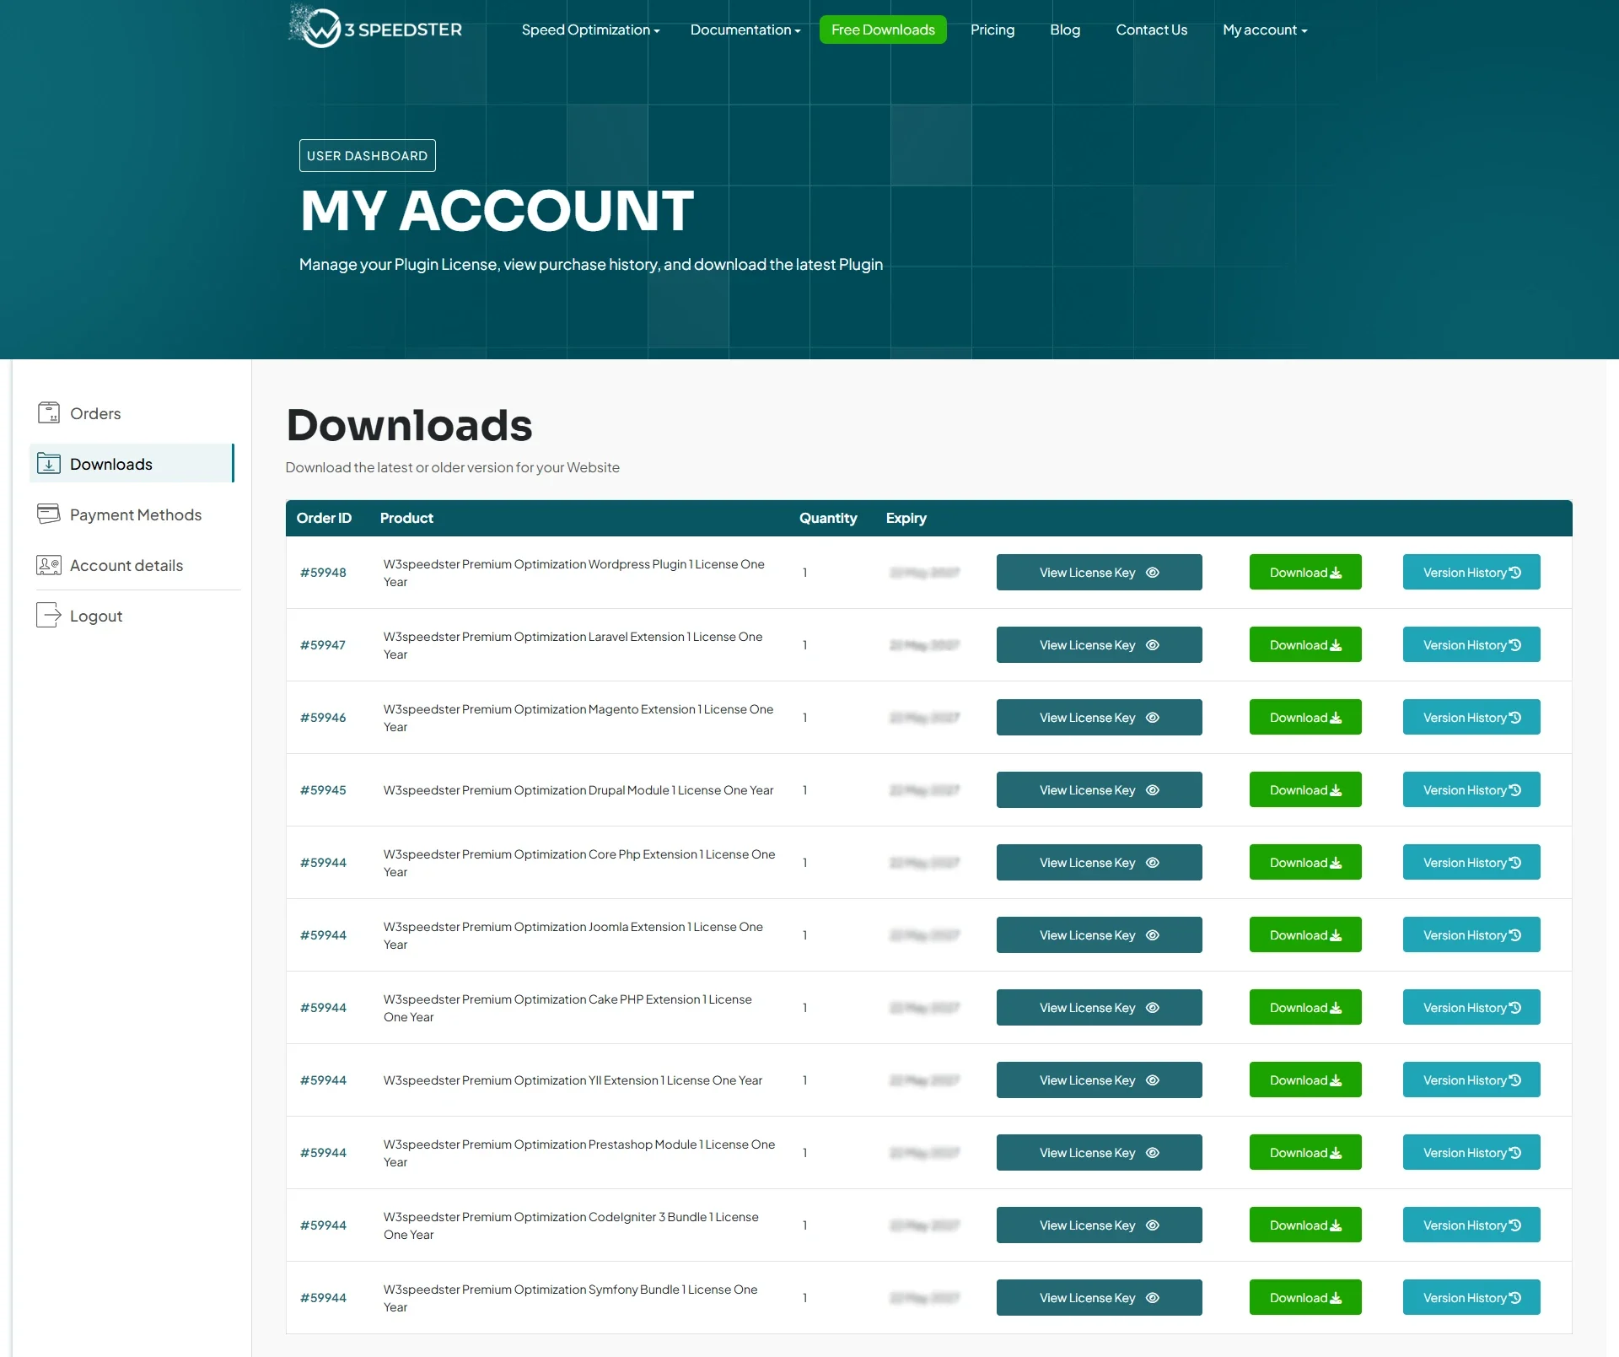This screenshot has height=1357, width=1619.
Task: Click the Expiry column header
Action: (906, 518)
